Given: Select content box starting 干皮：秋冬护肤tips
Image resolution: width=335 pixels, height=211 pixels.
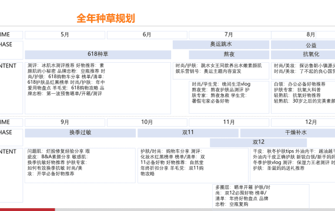Looking at the screenshot, I should [293, 165].
